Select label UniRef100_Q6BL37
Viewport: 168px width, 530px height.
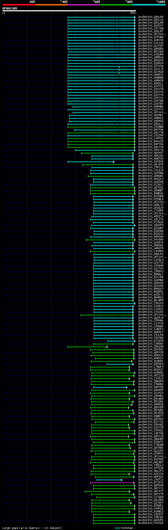tap(151, 205)
